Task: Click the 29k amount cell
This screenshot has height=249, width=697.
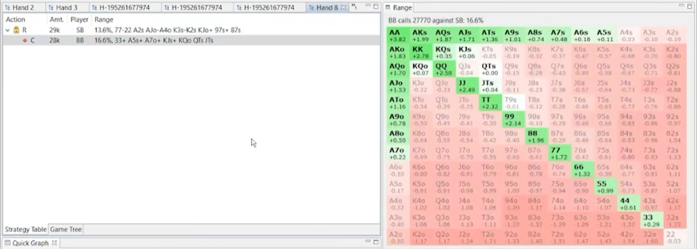Action: 54,30
